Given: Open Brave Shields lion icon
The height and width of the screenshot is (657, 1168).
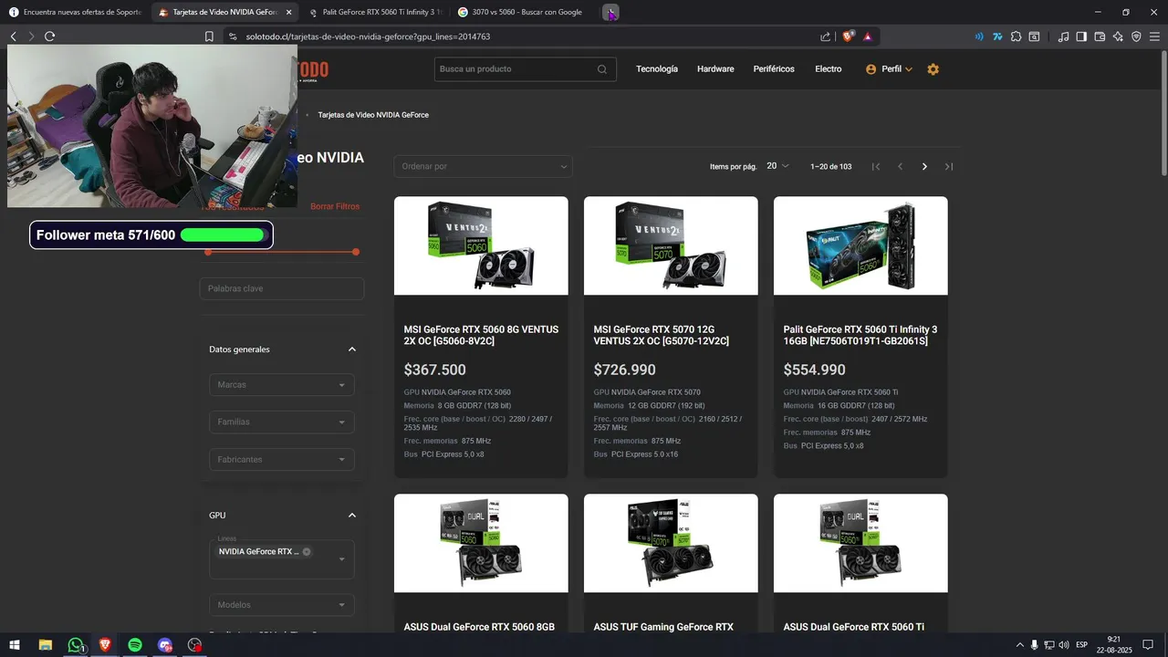Looking at the screenshot, I should [x=848, y=36].
